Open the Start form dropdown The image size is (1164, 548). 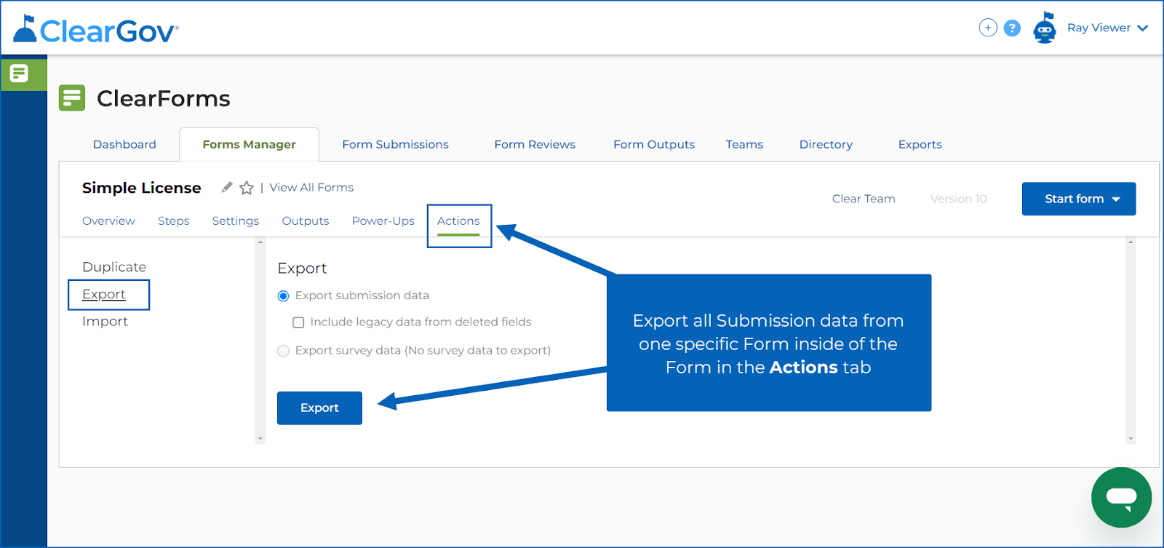(1079, 199)
